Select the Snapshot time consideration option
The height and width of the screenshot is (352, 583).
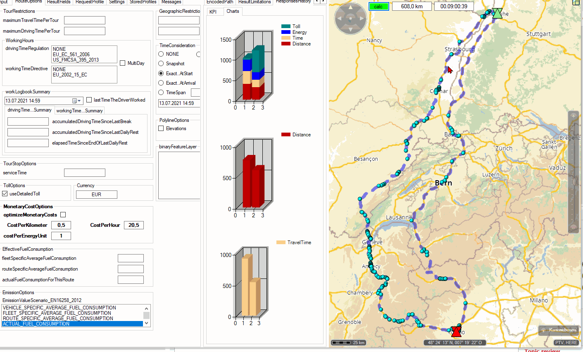point(161,64)
